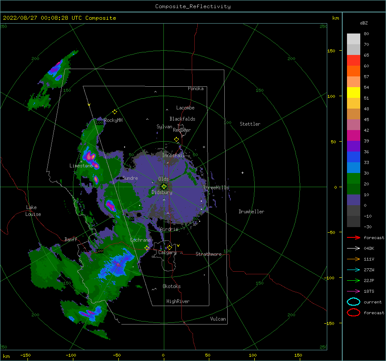
Task: Click the Cochrane label
Action: pyautogui.click(x=140, y=240)
